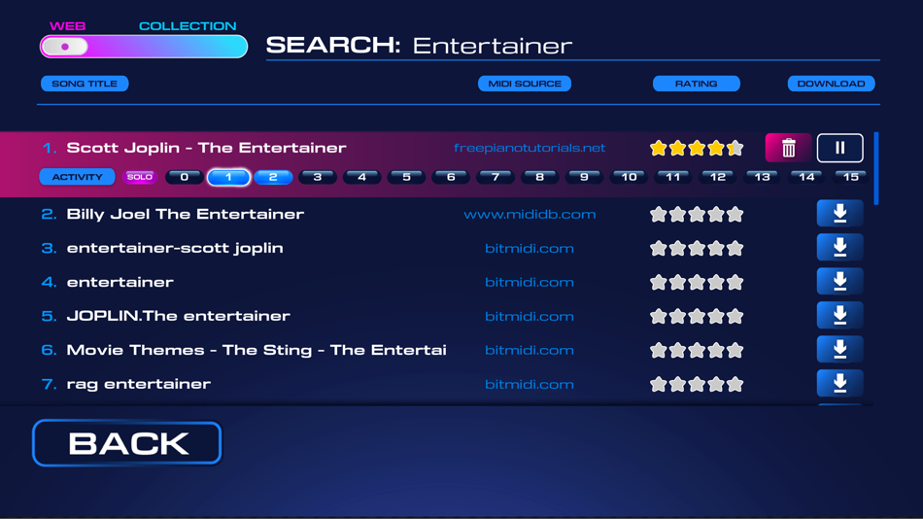Toggle channel 15 button
This screenshot has height=519, width=923.
(x=850, y=177)
